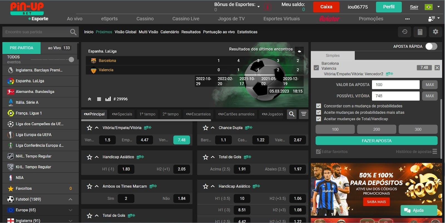Uncheck Aceitar mudanças de Total/Handicap
The width and height of the screenshot is (445, 223).
pos(318,119)
